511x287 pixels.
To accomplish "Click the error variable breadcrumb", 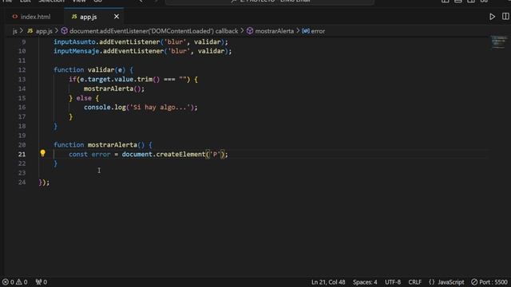I will point(314,31).
